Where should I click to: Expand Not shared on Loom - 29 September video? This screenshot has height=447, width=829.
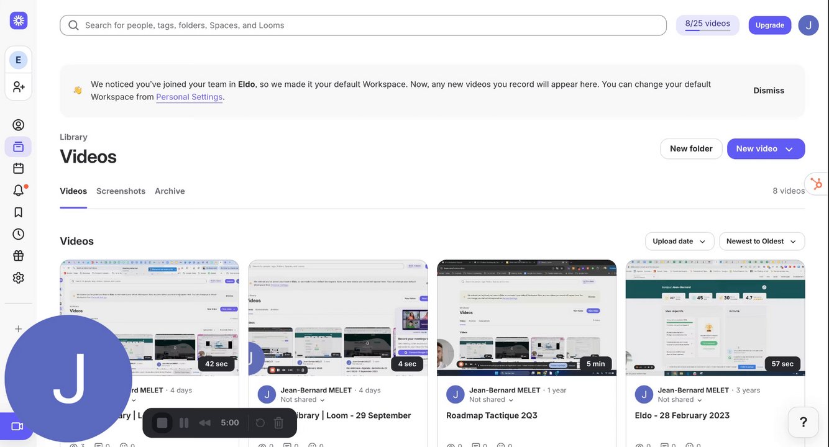point(303,400)
